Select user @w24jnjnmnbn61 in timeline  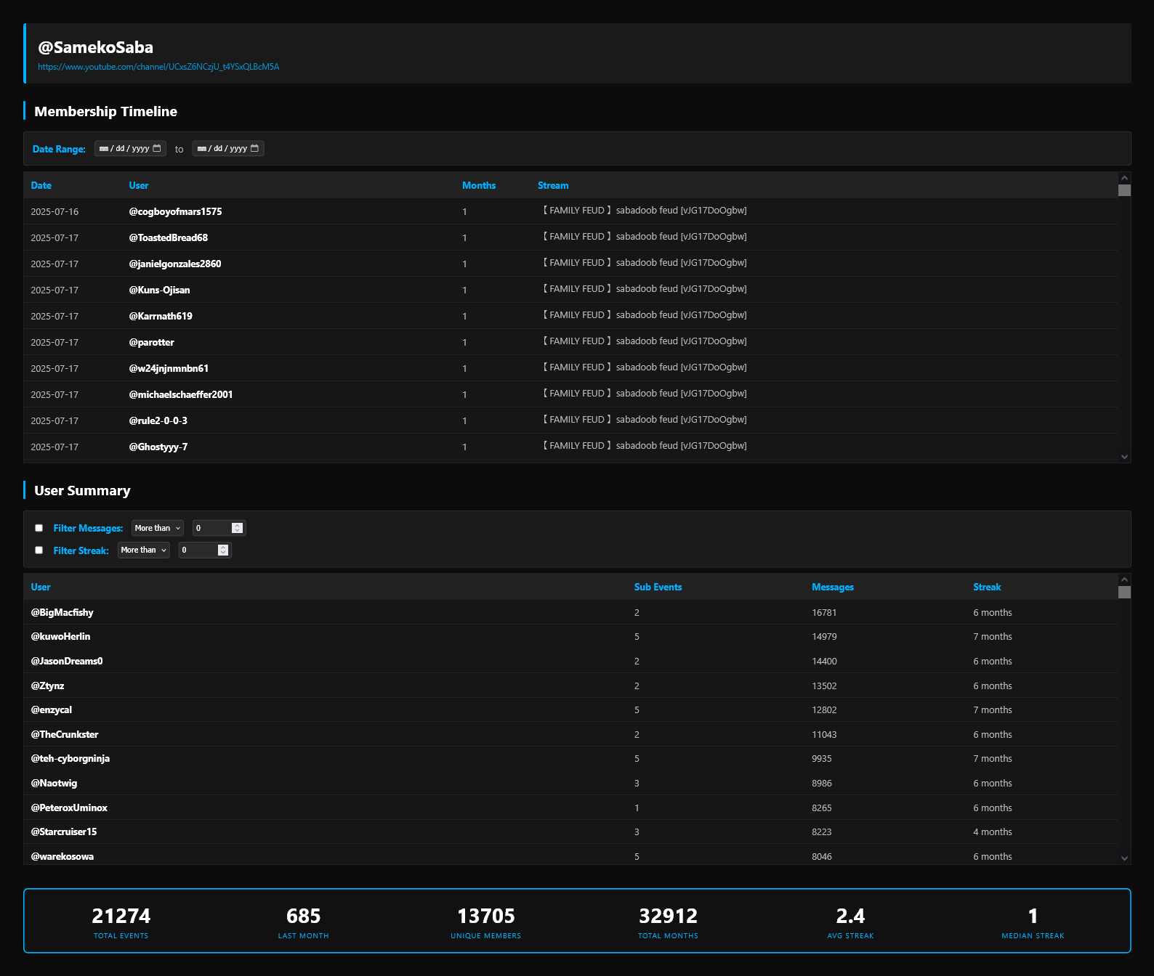point(169,368)
